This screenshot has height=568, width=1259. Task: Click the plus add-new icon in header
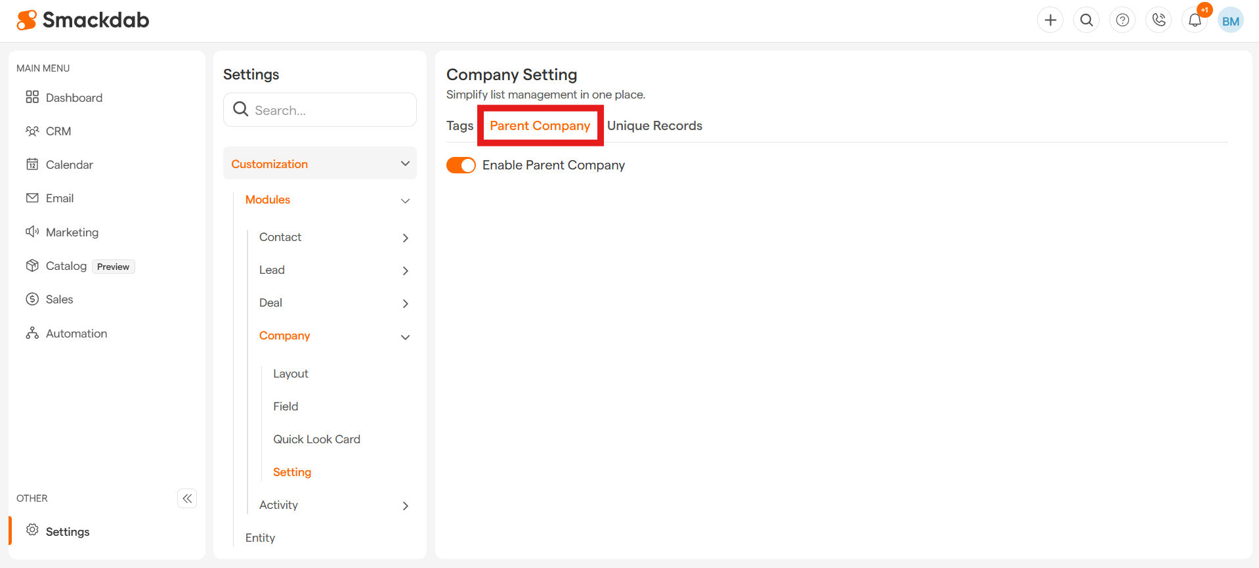point(1050,20)
